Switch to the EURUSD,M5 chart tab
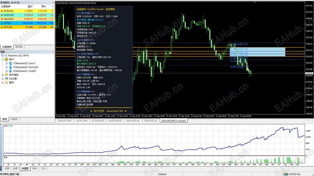The image size is (314, 176). [64, 121]
